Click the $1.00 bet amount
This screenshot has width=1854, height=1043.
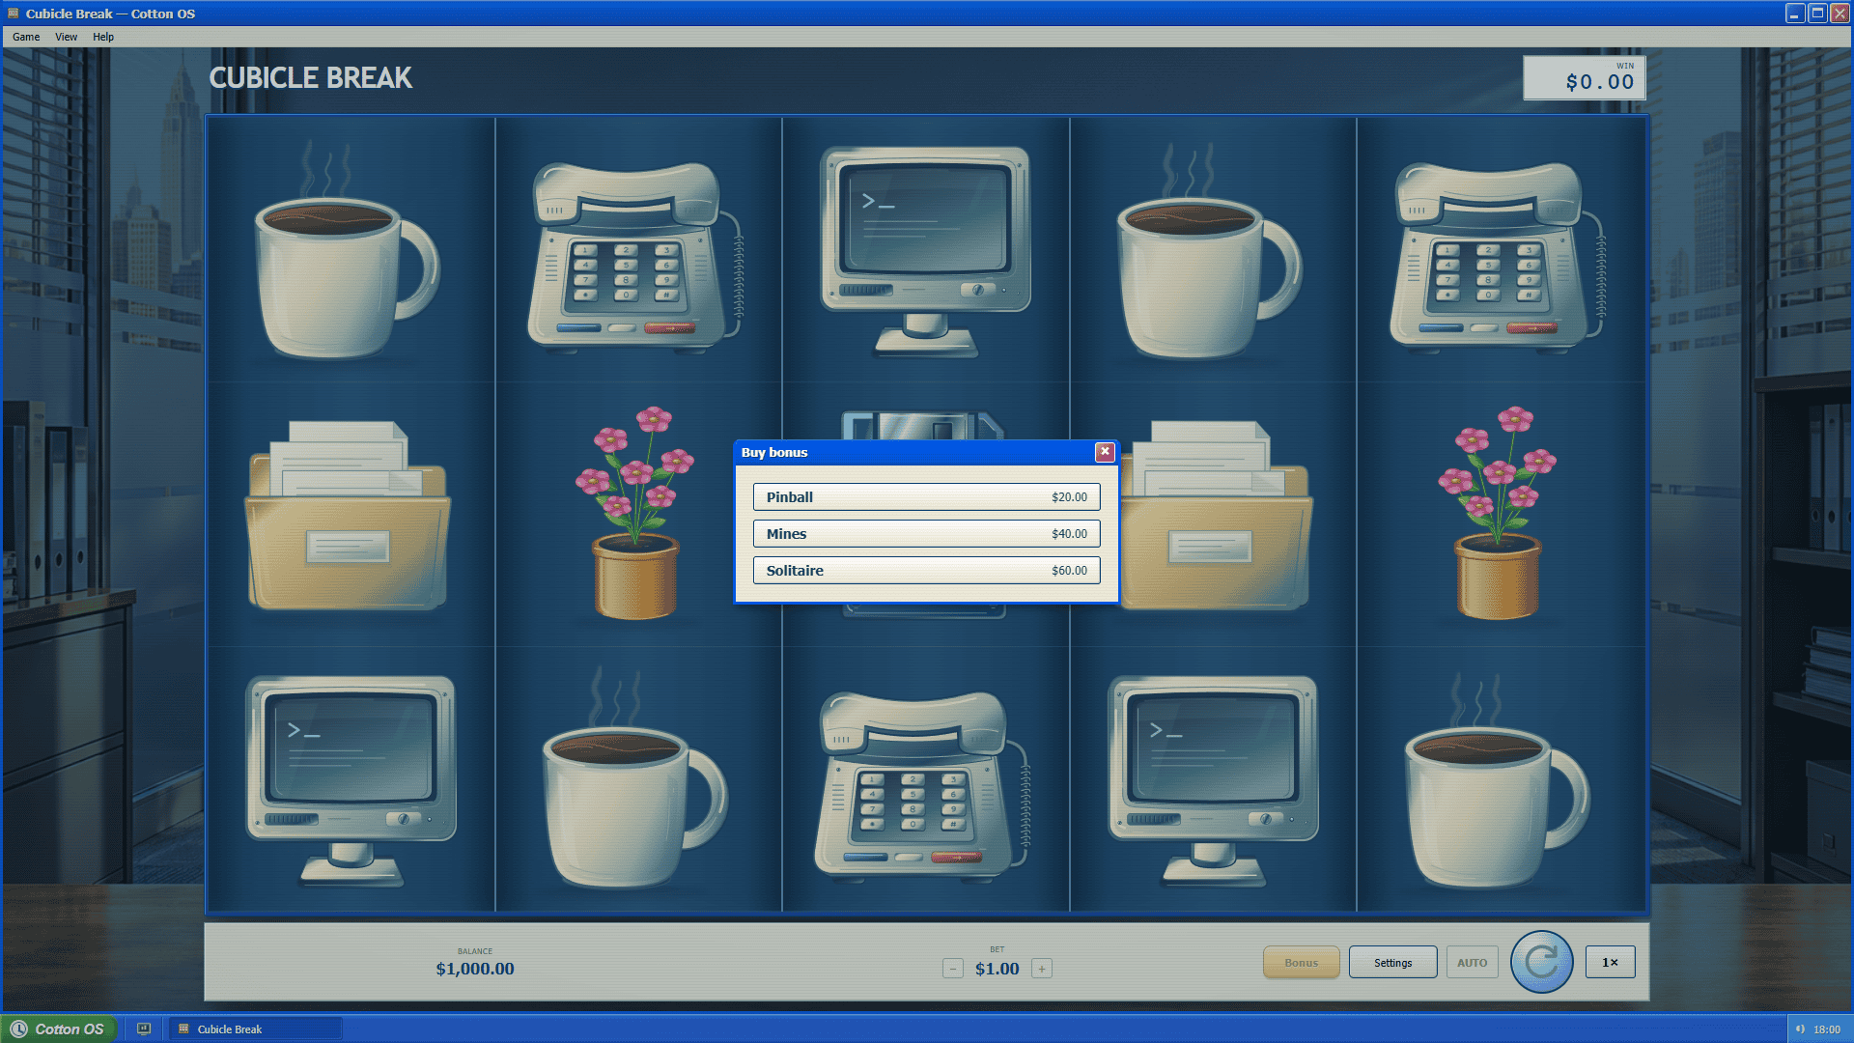997,969
